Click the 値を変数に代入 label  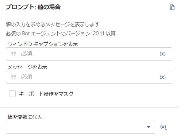[25, 117]
